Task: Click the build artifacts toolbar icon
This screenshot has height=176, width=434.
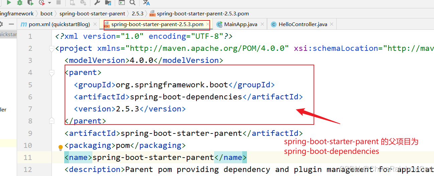Action: (83, 2)
